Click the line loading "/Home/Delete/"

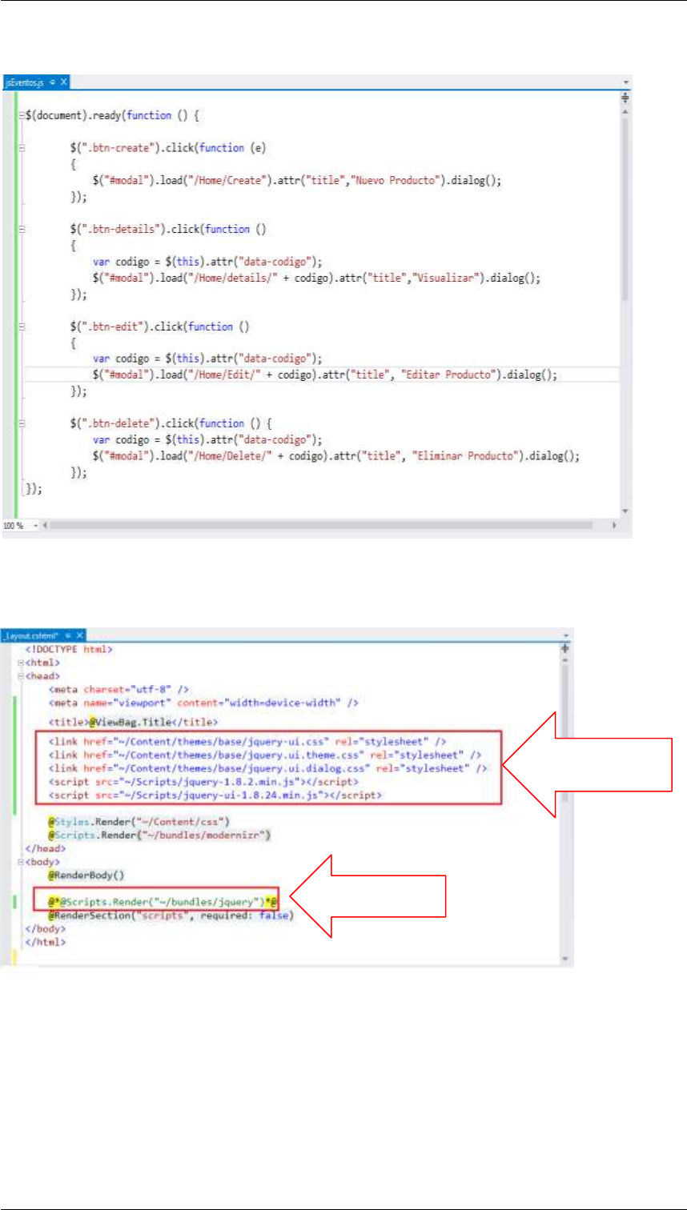pos(335,456)
